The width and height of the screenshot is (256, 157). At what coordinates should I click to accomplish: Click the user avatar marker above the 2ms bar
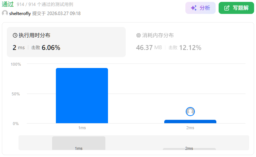pyautogui.click(x=190, y=112)
